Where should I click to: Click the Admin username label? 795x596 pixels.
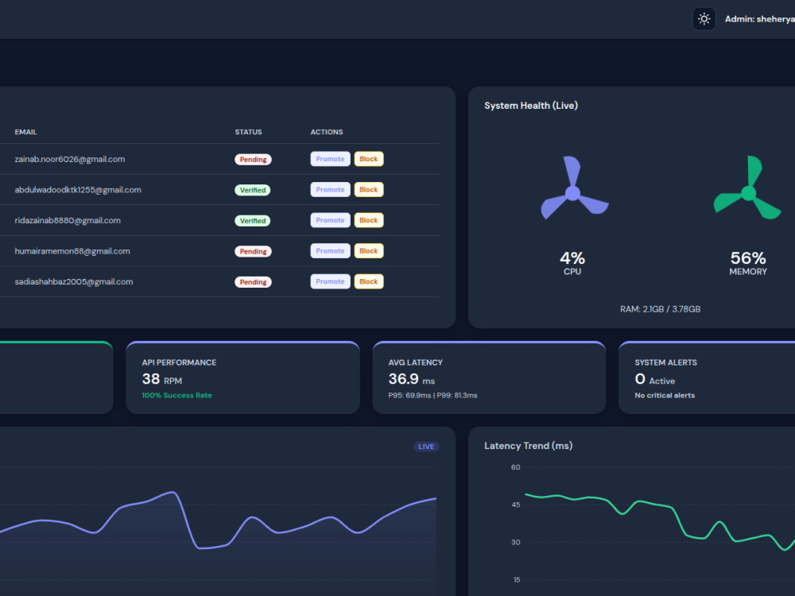pos(759,19)
